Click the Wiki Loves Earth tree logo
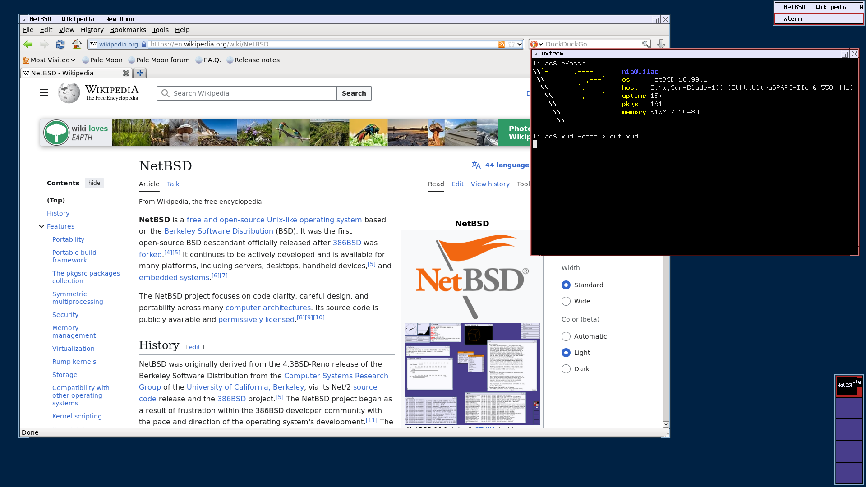 56,133
